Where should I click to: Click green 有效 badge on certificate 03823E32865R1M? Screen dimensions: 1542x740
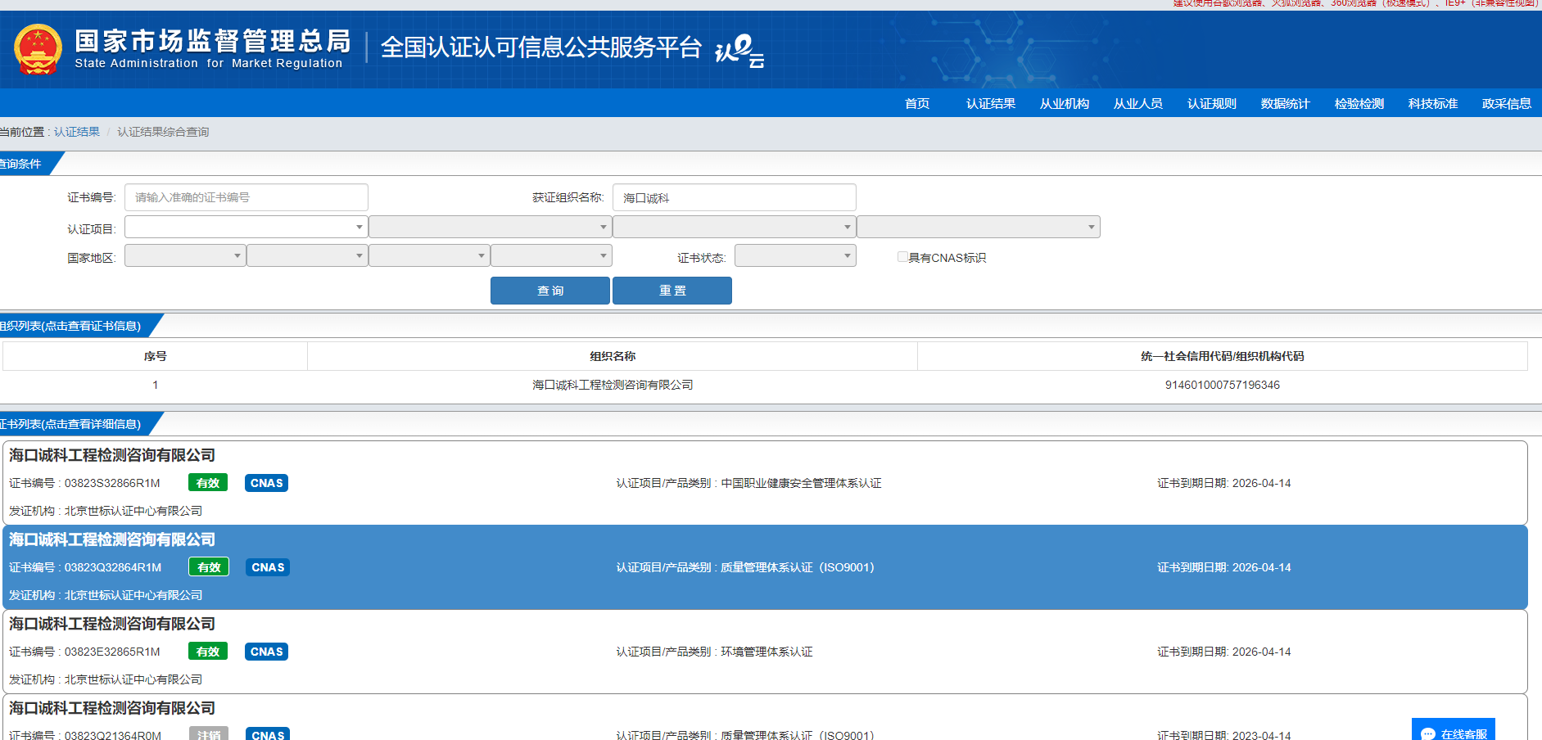pyautogui.click(x=208, y=652)
